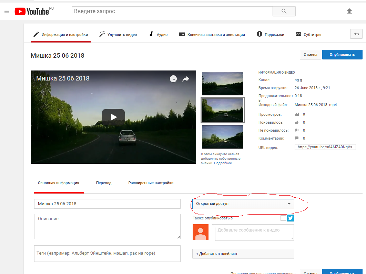Play the video preview
This screenshot has height=274, width=366.
(x=113, y=117)
